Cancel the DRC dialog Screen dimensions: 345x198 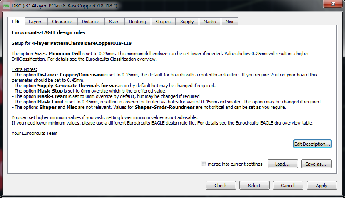288,186
